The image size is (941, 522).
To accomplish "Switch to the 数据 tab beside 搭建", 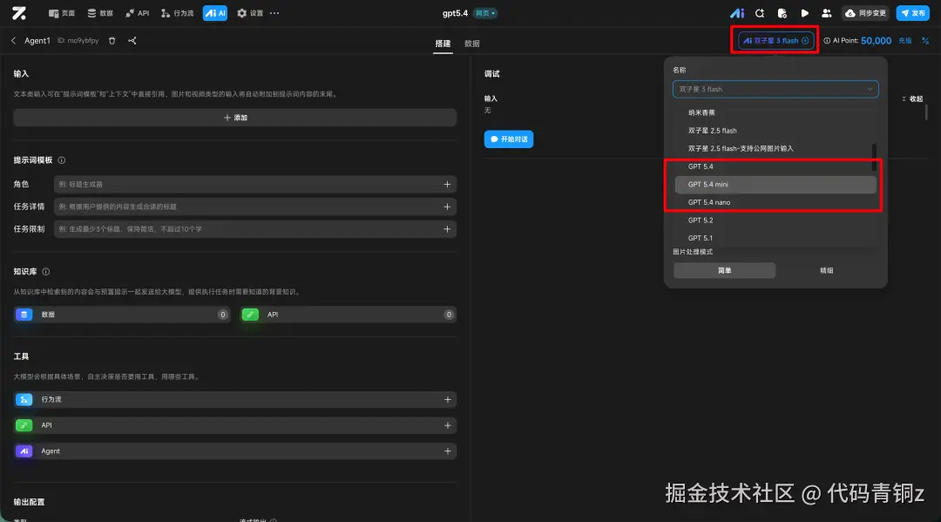I will (x=472, y=44).
